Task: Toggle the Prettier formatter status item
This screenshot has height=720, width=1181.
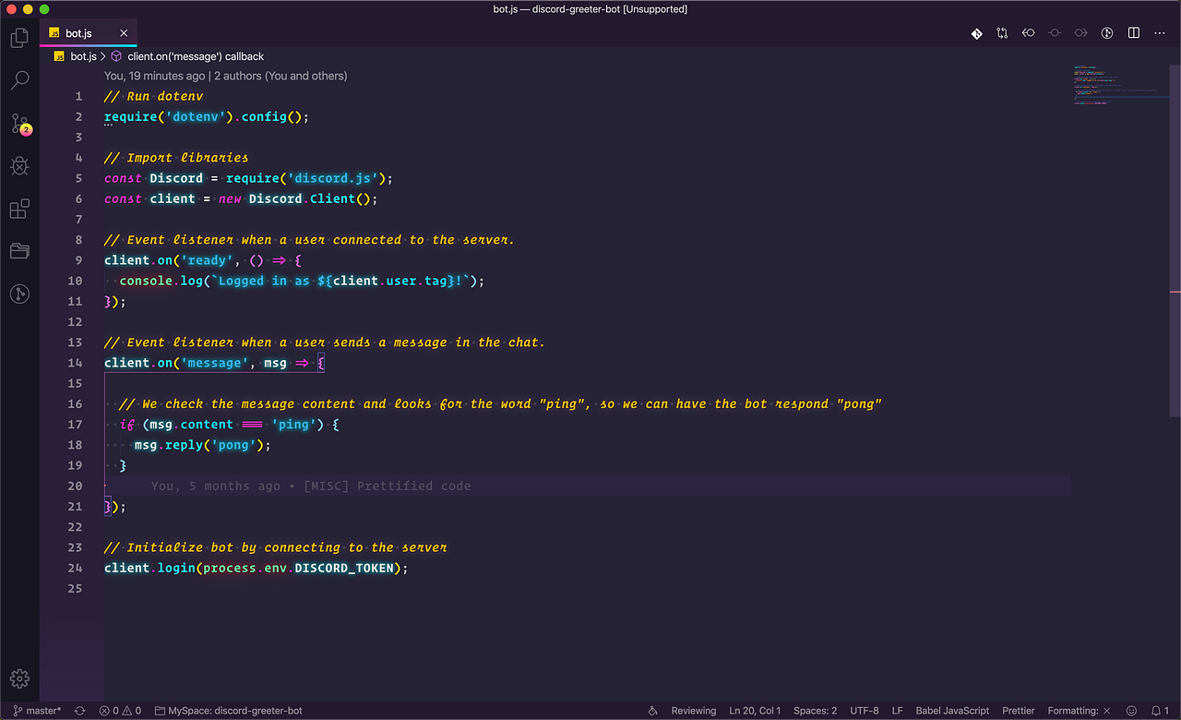Action: (1018, 711)
